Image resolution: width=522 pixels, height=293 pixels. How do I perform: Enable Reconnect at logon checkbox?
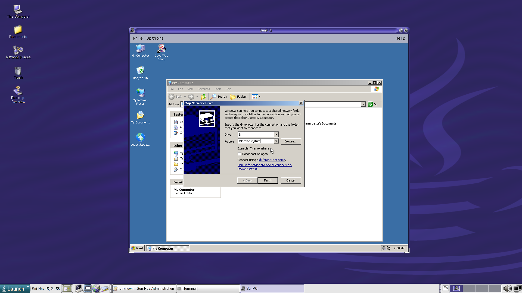240,154
